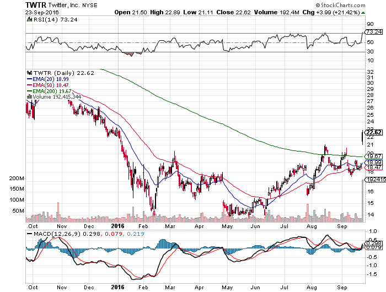
Task: Click the 200M volume scale label
Action: point(17,179)
